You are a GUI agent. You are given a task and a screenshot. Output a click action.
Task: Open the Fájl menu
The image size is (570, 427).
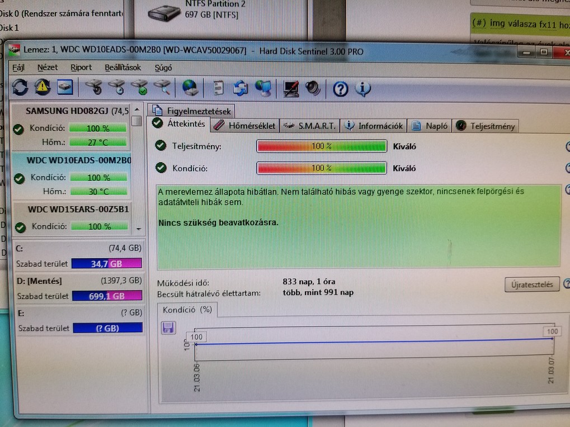click(18, 68)
